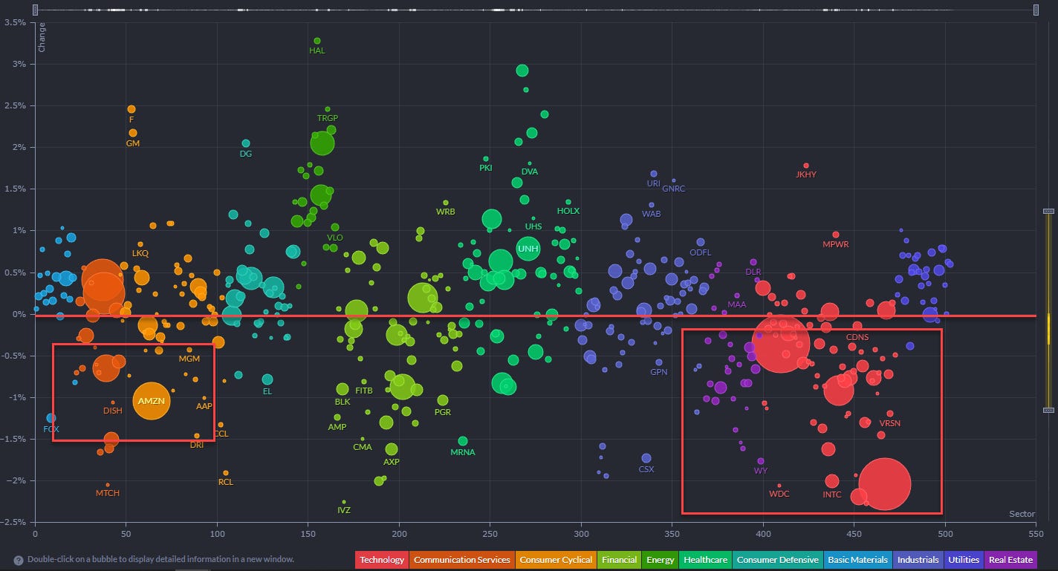Select the bubble above the CSX label
The width and height of the screenshot is (1058, 571).
click(646, 458)
